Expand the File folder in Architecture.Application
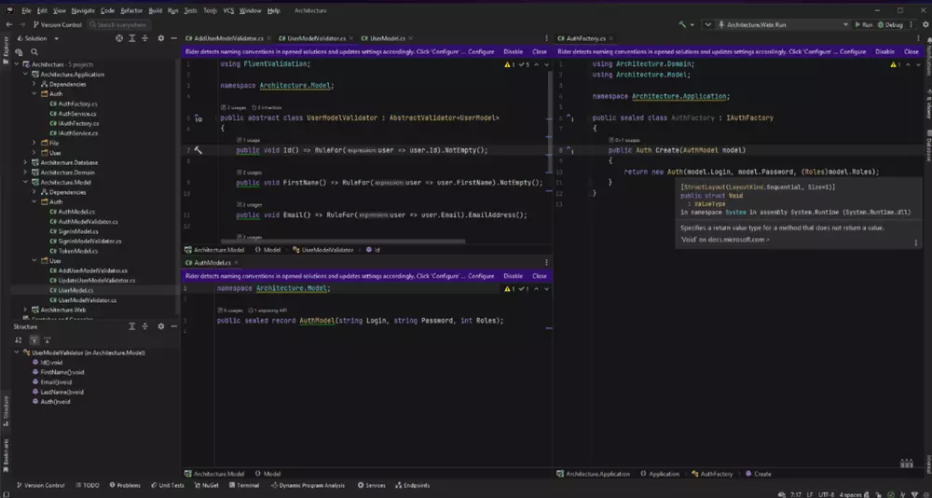Viewport: 932px width, 498px height. [34, 143]
